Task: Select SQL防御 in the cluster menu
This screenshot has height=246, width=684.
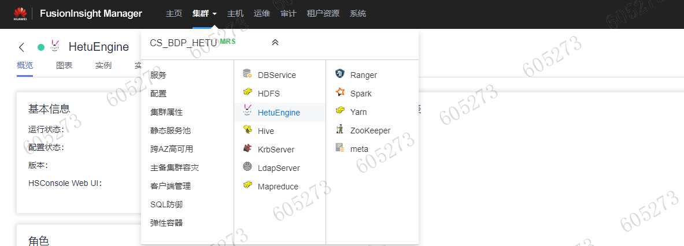Action: tap(166, 204)
